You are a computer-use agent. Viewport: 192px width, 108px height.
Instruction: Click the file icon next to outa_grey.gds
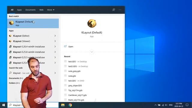click(65, 71)
